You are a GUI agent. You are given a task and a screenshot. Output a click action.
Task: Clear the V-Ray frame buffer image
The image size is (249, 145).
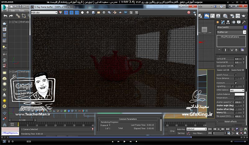104,12
